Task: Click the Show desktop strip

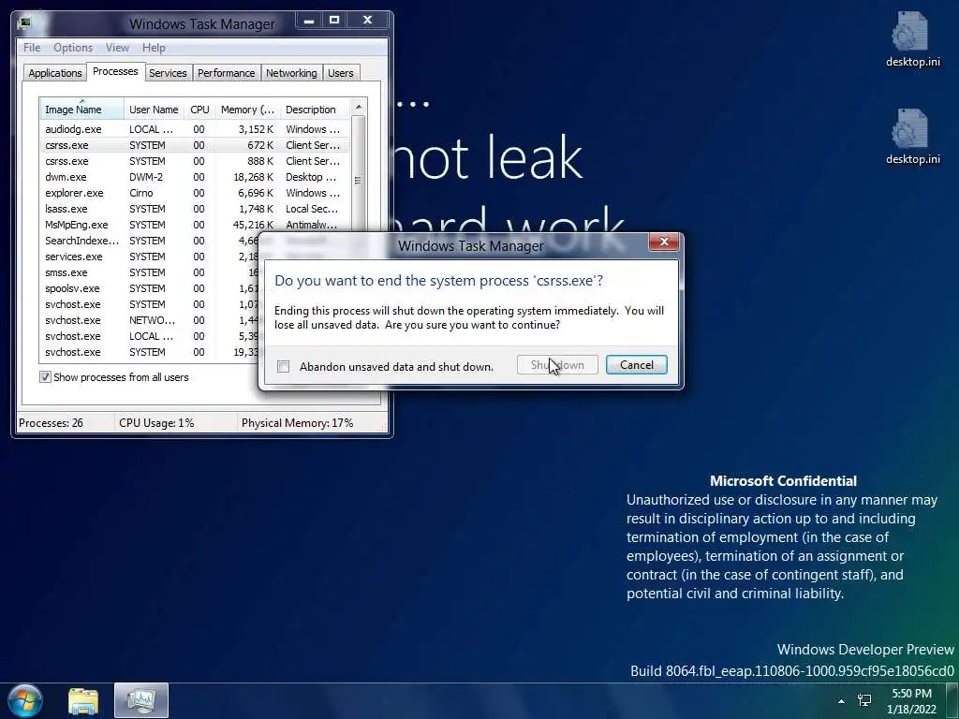Action: coord(952,700)
